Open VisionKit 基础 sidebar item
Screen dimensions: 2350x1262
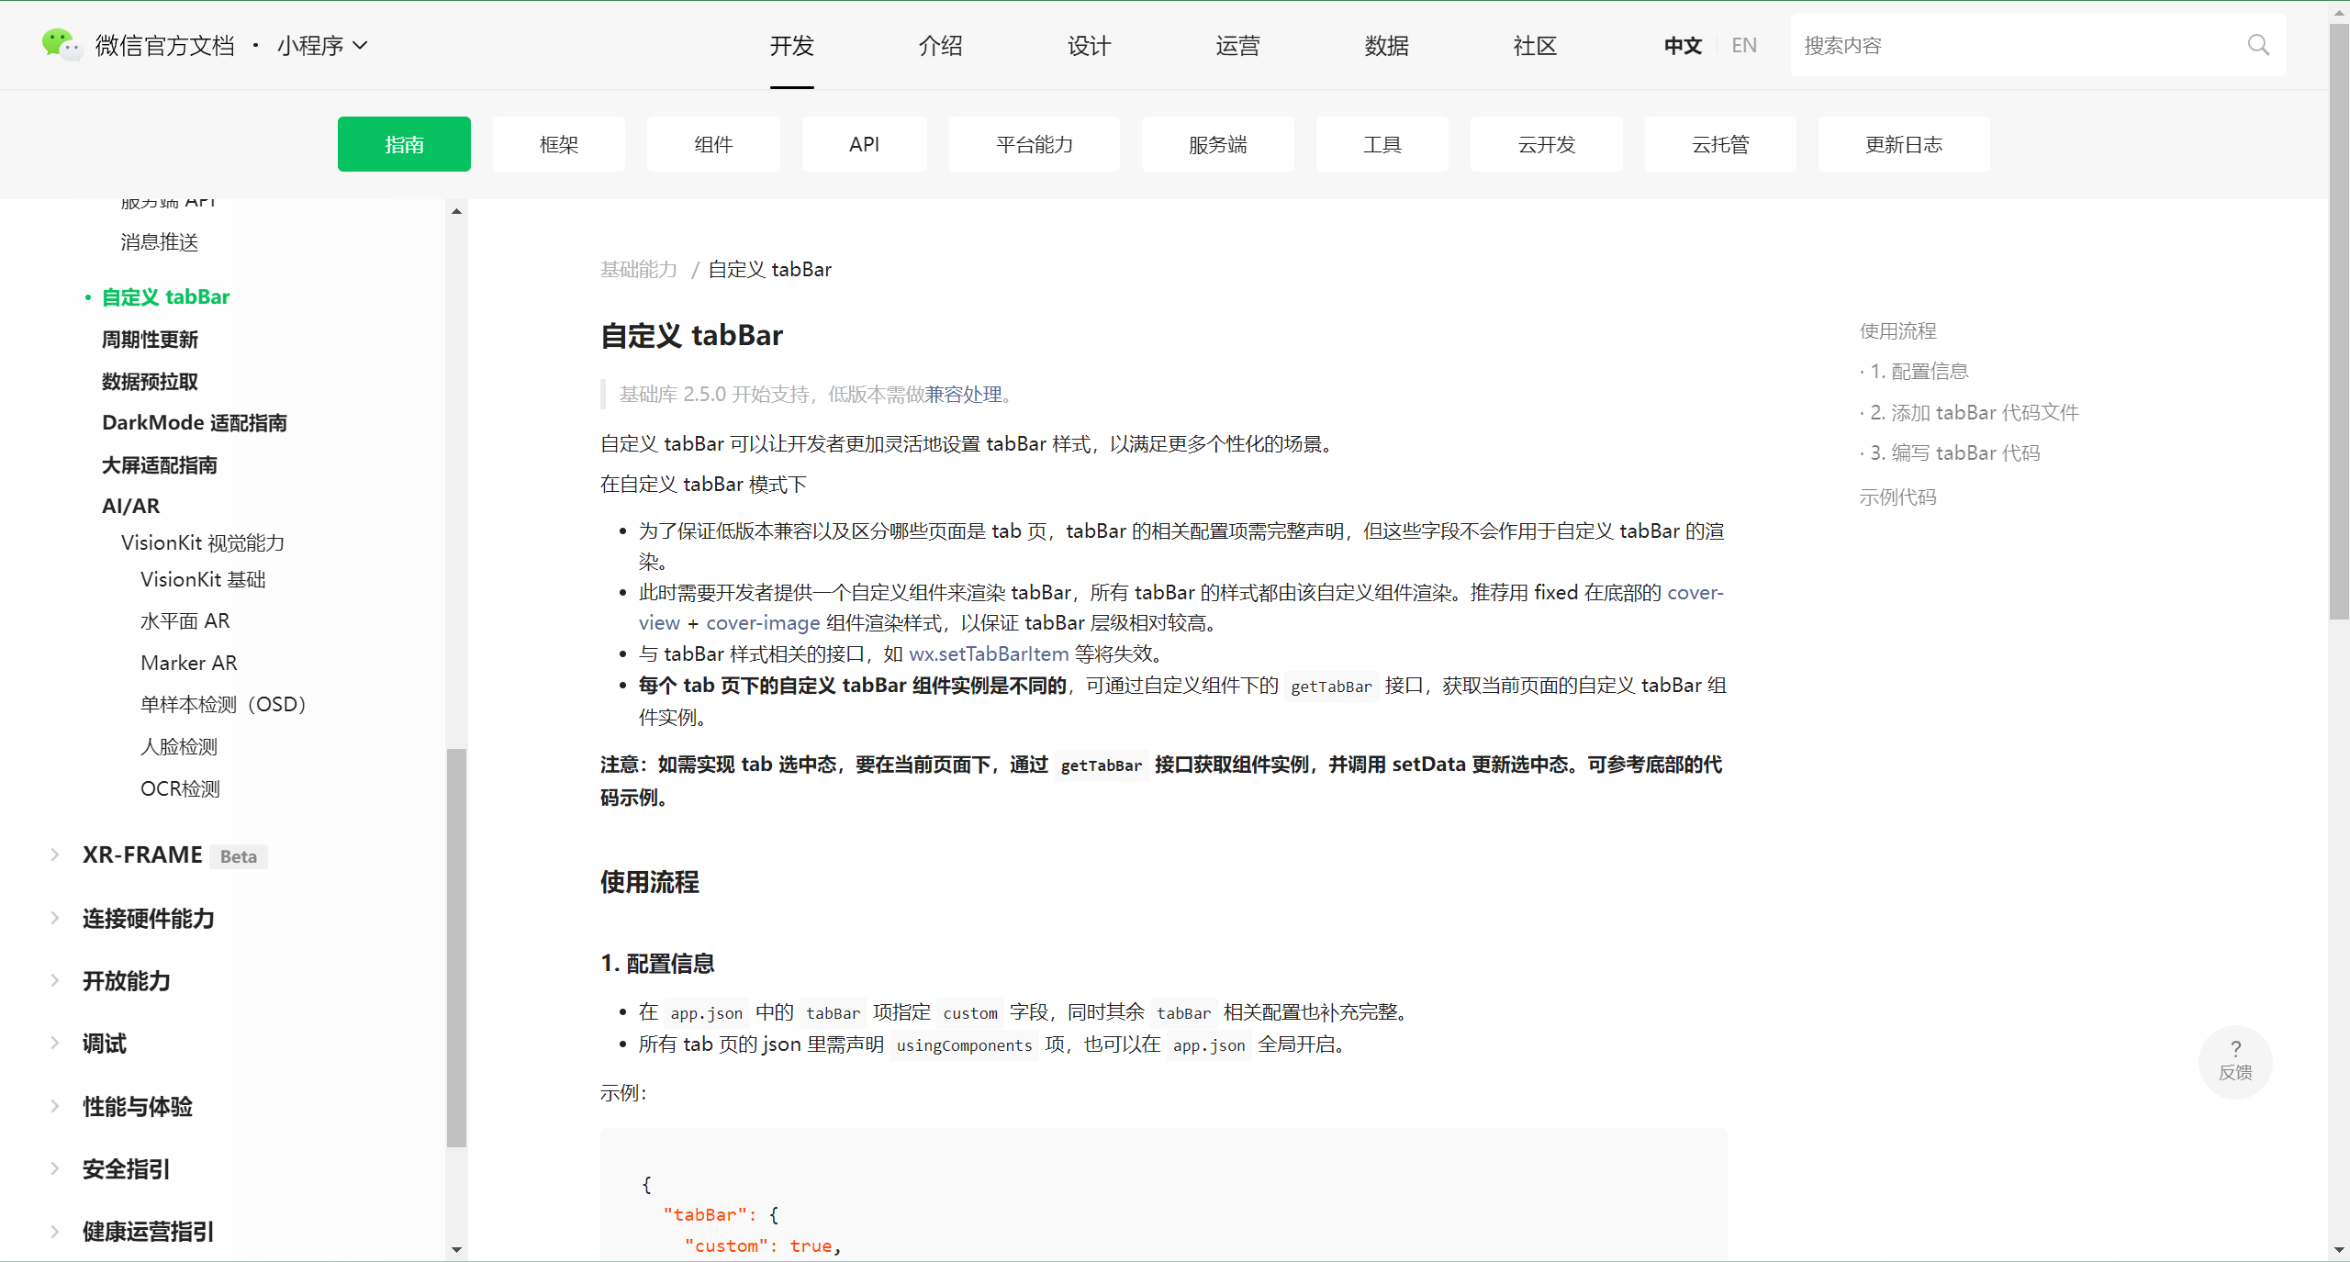(x=203, y=579)
